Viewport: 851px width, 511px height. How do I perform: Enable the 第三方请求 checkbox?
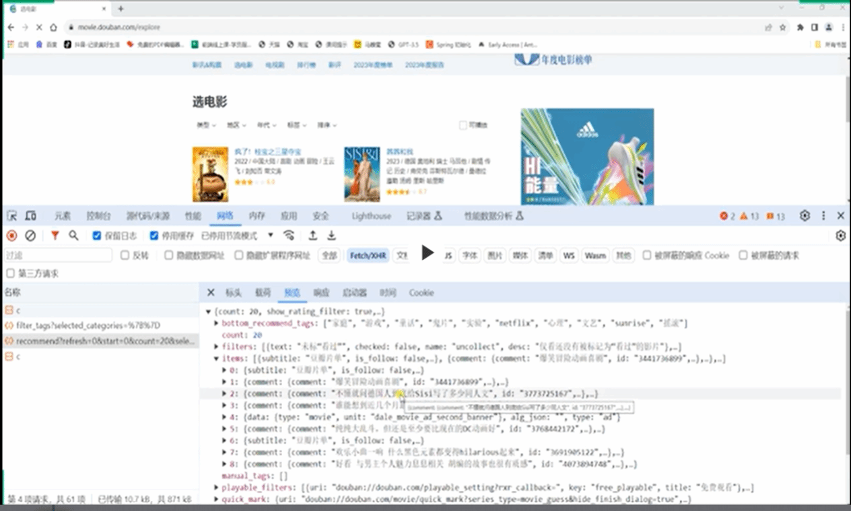click(10, 273)
